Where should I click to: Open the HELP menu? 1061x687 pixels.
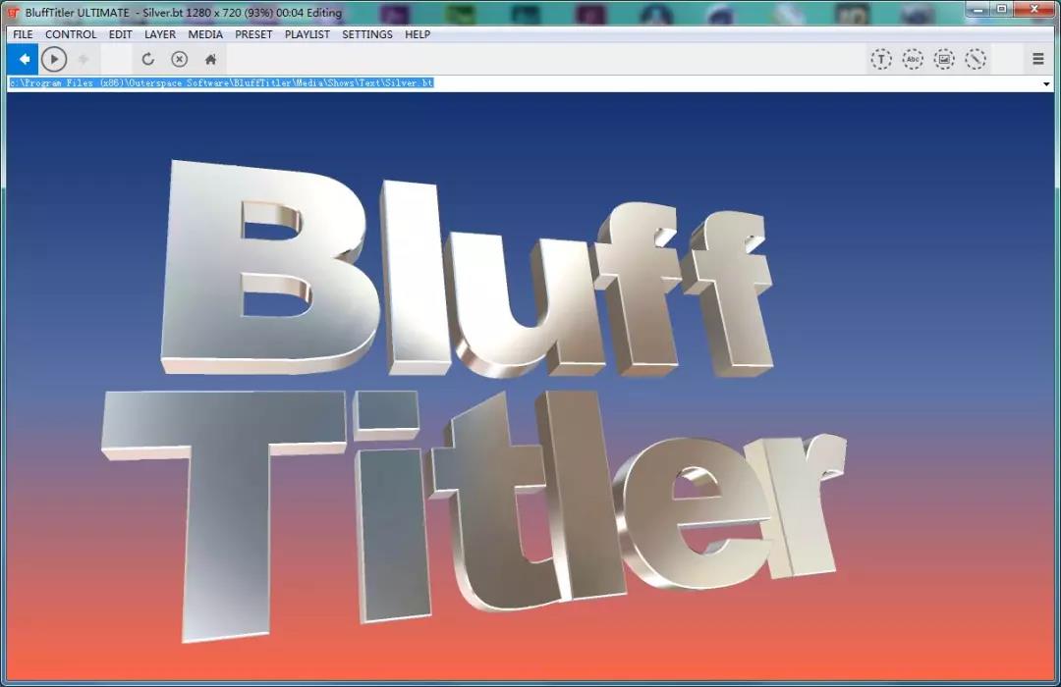click(x=418, y=34)
